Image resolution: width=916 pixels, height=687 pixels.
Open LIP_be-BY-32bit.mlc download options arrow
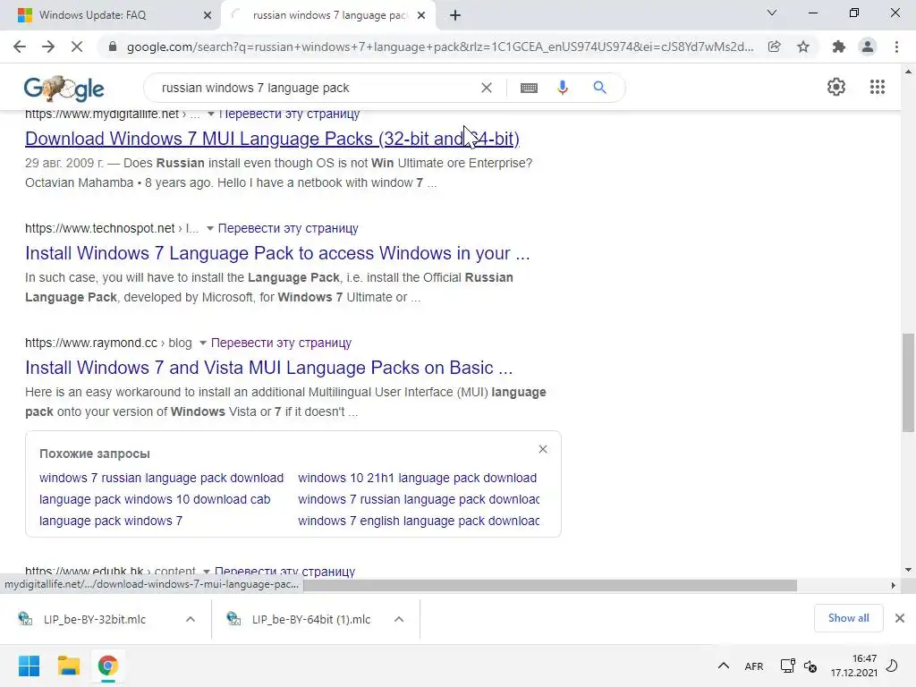pyautogui.click(x=191, y=619)
